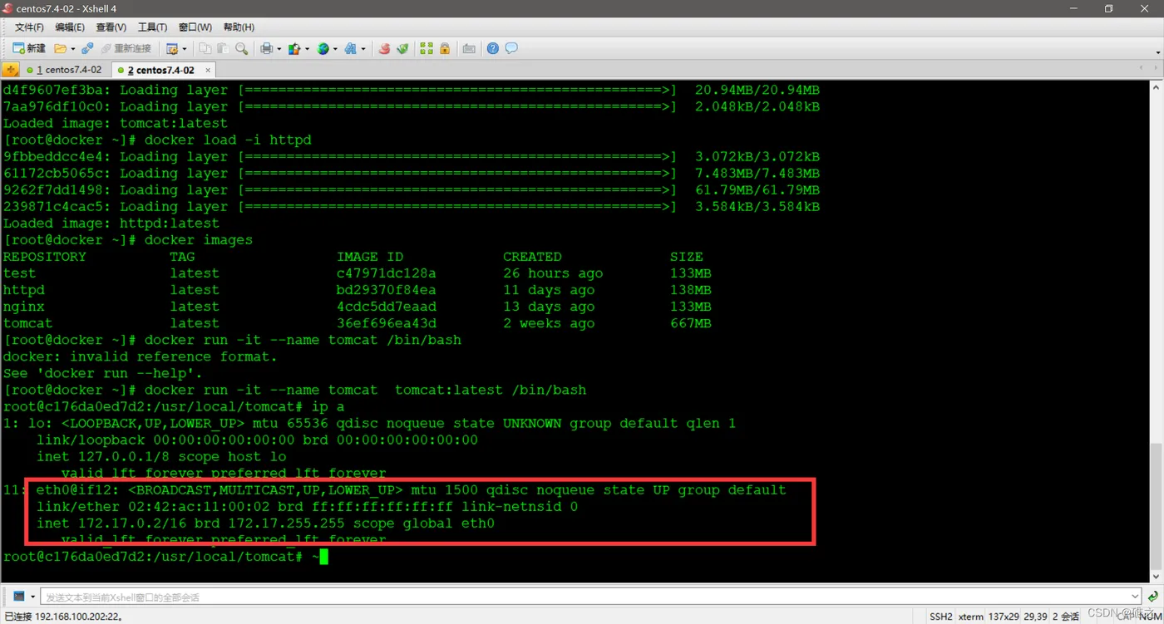The width and height of the screenshot is (1164, 624).
Task: Click the speech bubble feedback icon
Action: point(511,49)
